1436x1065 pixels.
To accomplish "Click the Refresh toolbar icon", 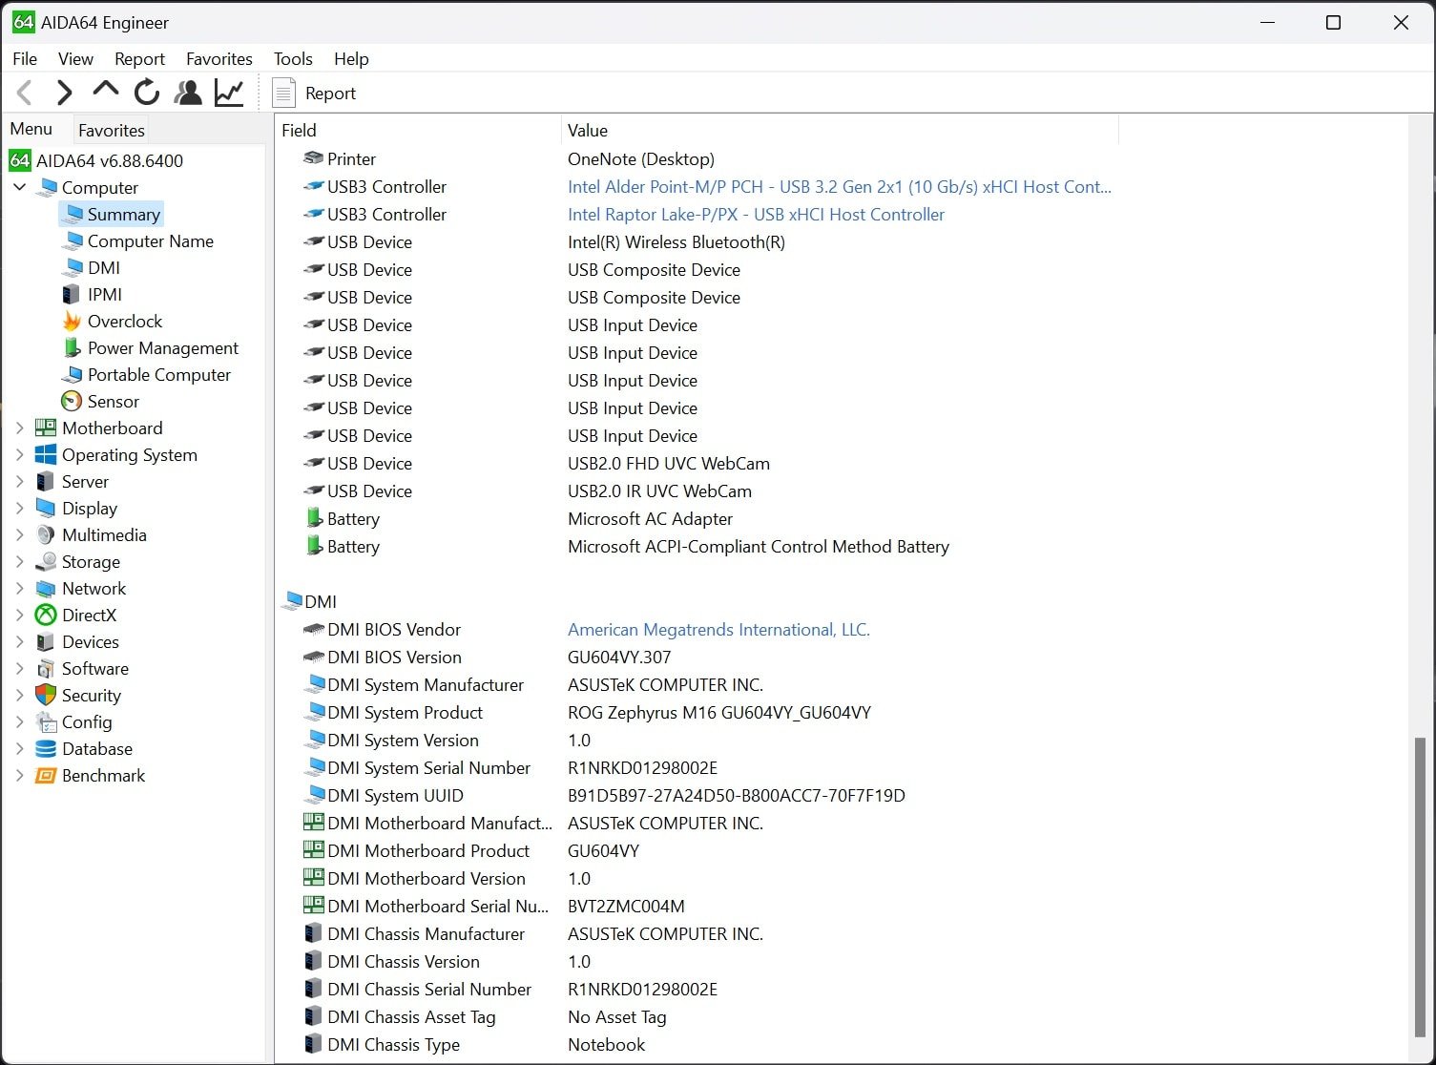I will (x=147, y=93).
